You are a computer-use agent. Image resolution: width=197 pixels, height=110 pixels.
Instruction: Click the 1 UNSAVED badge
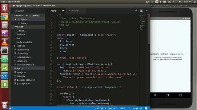tap(35, 16)
